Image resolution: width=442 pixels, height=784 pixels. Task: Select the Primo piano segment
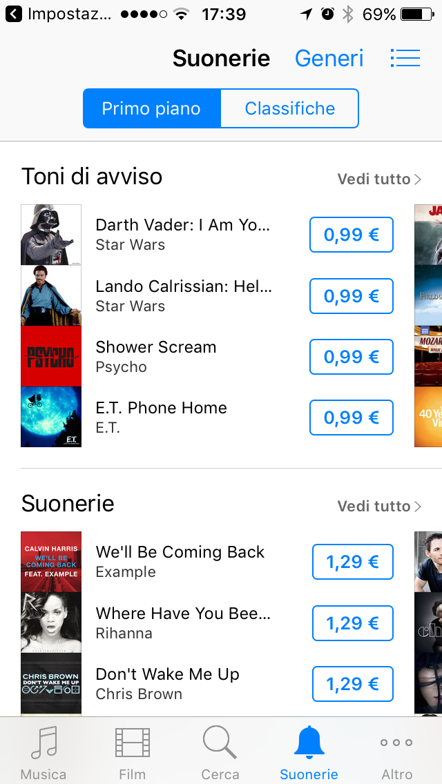(152, 108)
